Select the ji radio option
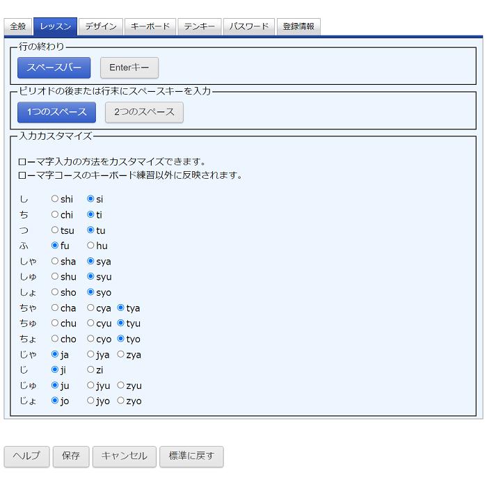Viewport: 487px width, 487px height. click(x=55, y=369)
